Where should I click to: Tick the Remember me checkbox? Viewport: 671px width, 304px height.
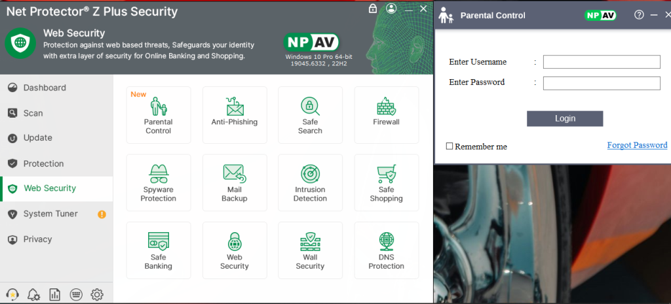[450, 146]
